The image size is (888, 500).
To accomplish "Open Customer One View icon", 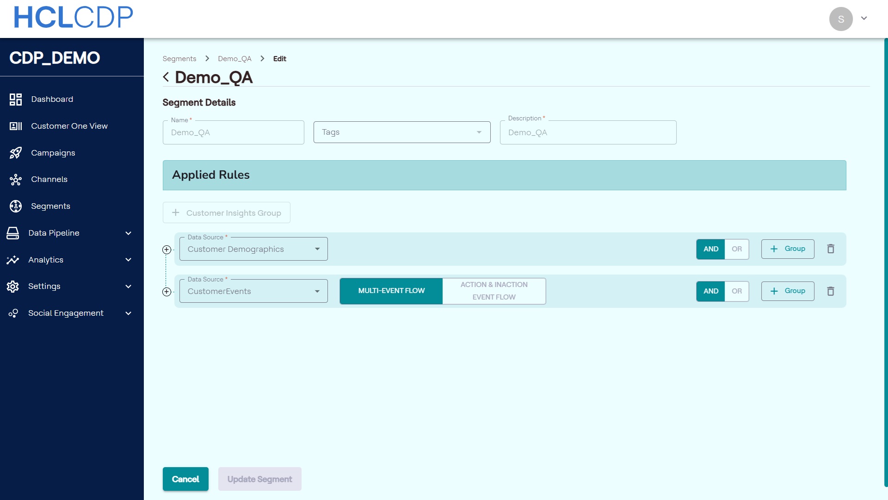I will coord(16,126).
